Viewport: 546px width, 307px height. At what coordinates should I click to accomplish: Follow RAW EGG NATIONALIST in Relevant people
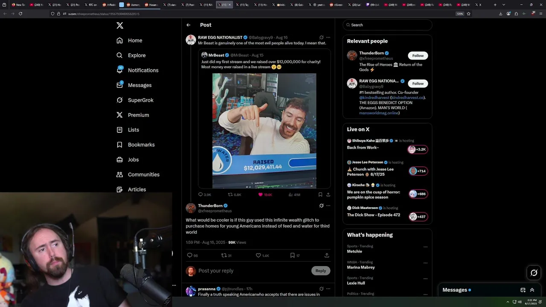418,84
